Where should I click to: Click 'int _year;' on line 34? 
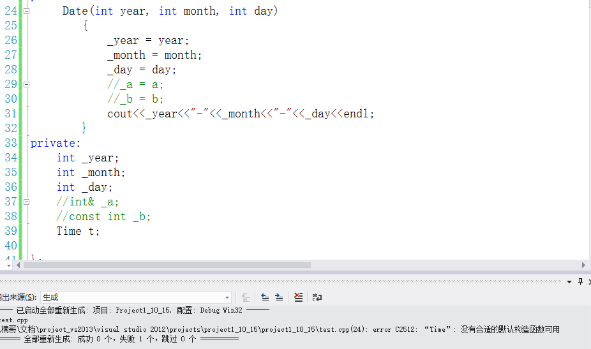[87, 158]
